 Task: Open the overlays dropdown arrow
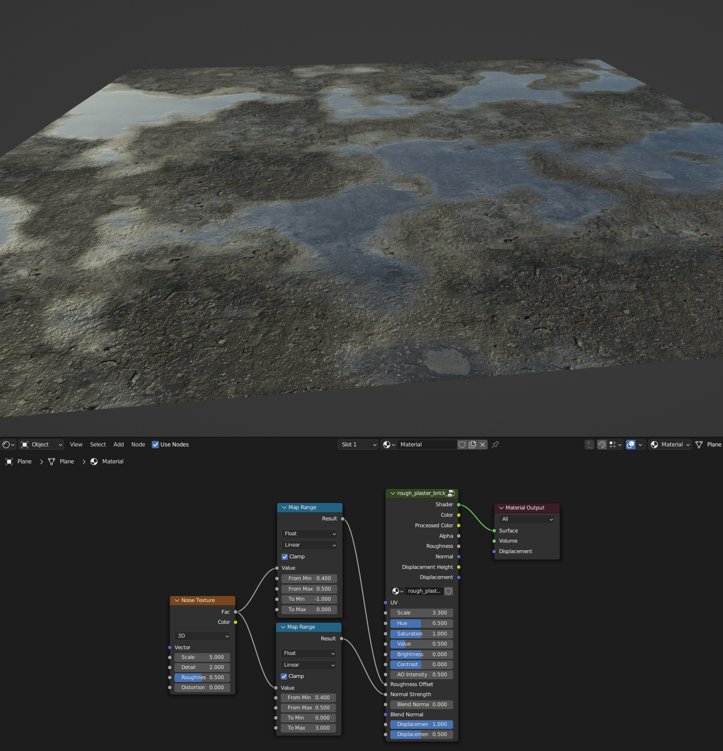641,444
